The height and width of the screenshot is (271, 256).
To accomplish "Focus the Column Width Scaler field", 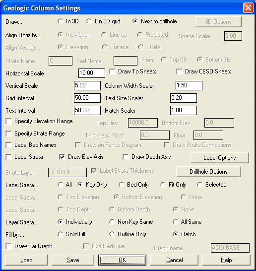I will (x=189, y=85).
